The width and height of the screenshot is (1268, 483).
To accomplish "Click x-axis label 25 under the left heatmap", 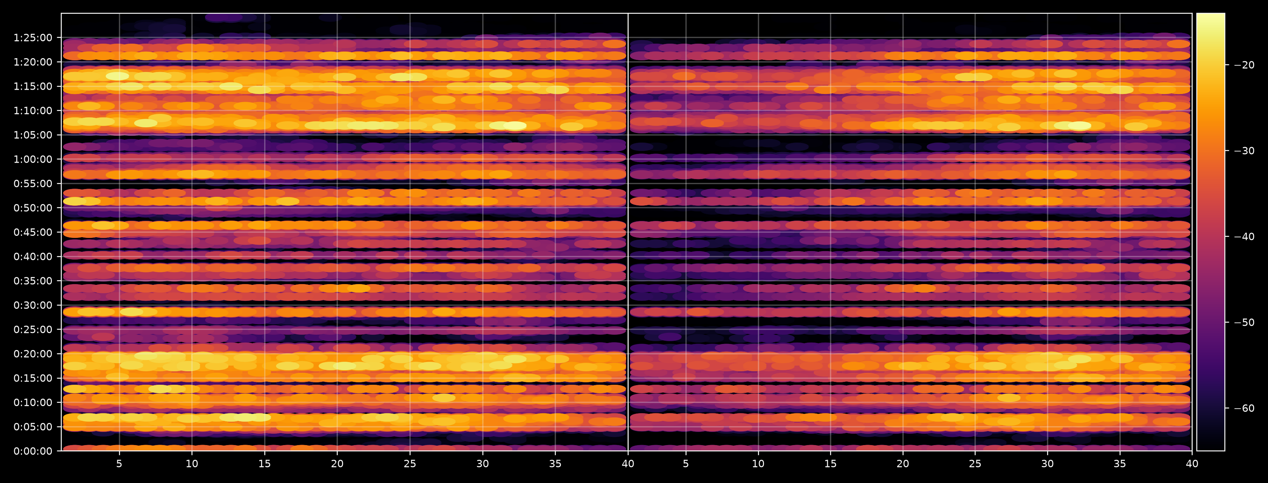I will click(x=410, y=464).
